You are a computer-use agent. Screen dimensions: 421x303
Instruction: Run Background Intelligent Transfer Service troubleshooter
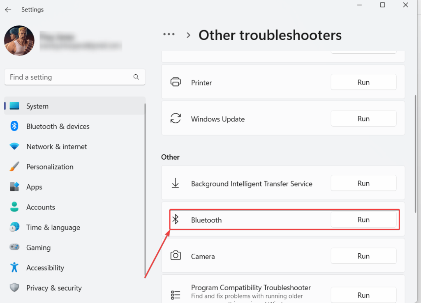coord(363,184)
